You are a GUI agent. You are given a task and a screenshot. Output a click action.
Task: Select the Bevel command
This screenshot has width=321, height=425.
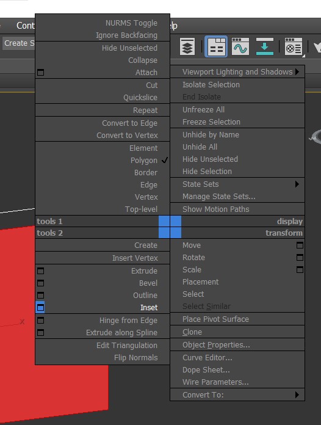[148, 283]
